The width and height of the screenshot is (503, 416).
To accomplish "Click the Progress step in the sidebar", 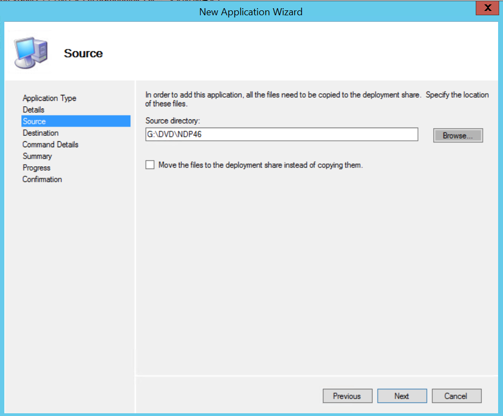I will (x=37, y=168).
